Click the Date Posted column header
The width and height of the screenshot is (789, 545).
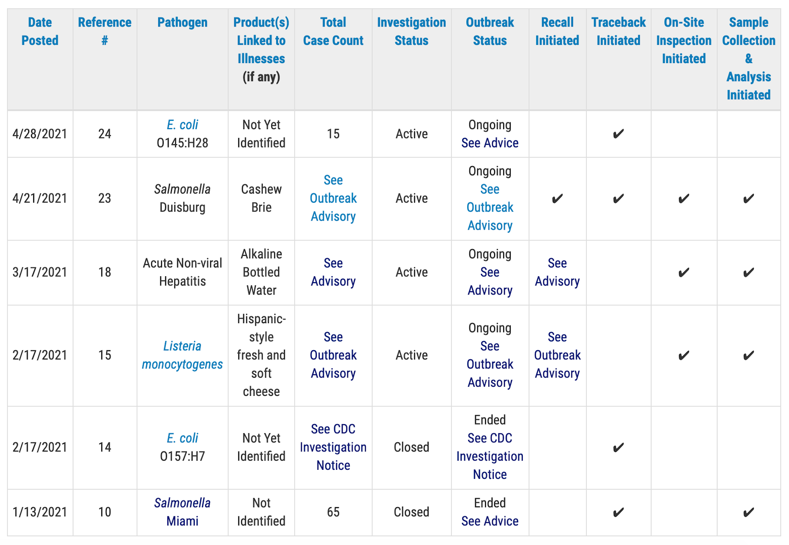[x=40, y=31]
